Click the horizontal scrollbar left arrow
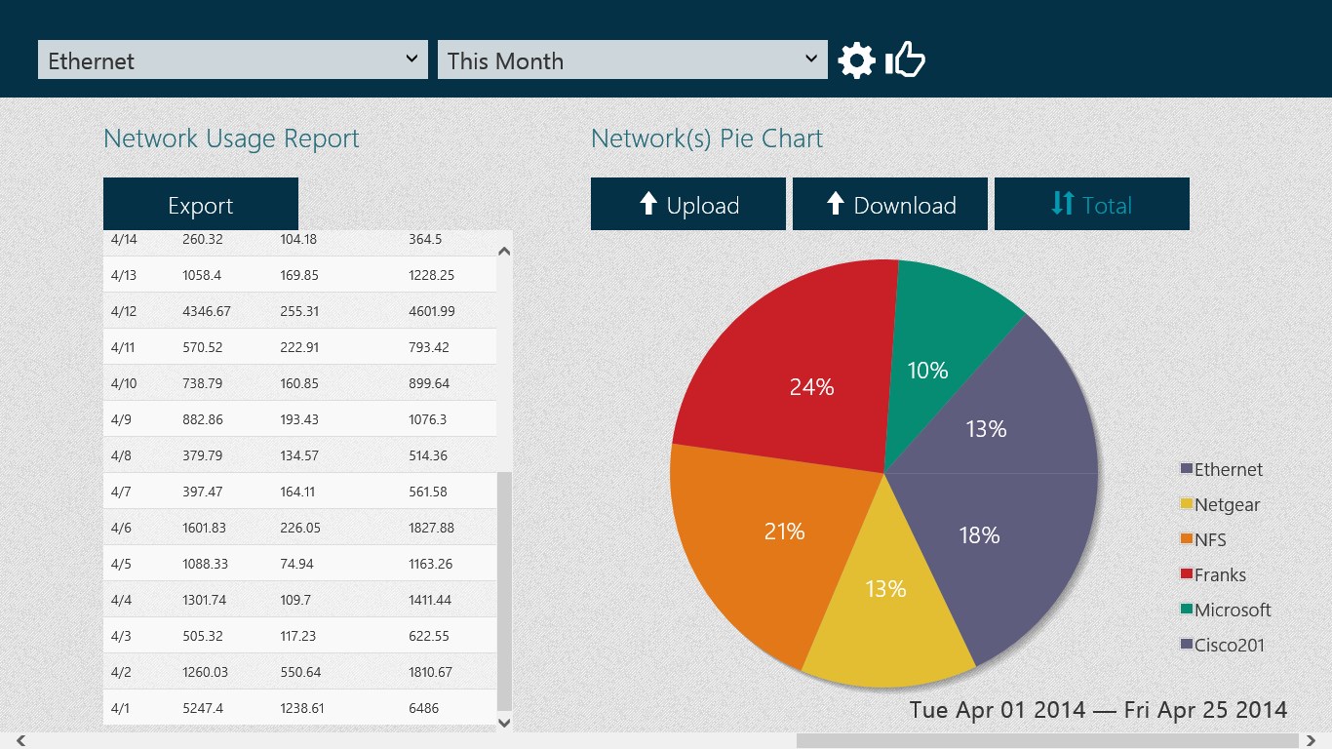 point(20,741)
